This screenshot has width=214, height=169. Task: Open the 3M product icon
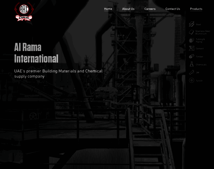click(191, 72)
